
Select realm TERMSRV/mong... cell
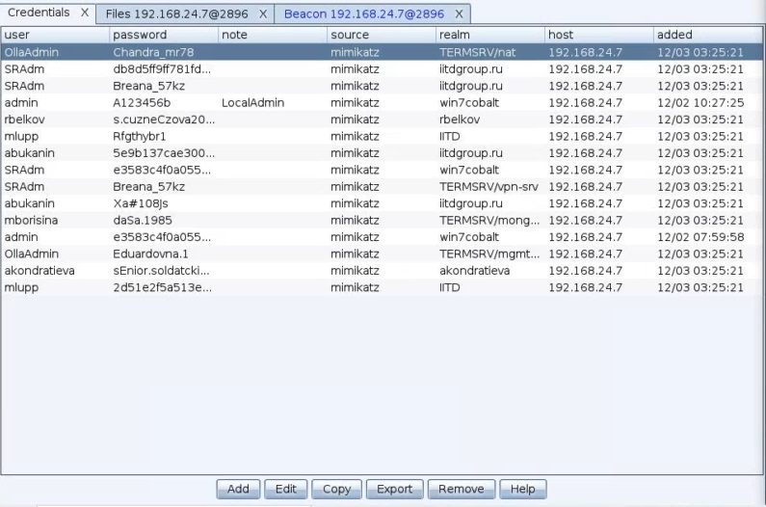pos(489,220)
